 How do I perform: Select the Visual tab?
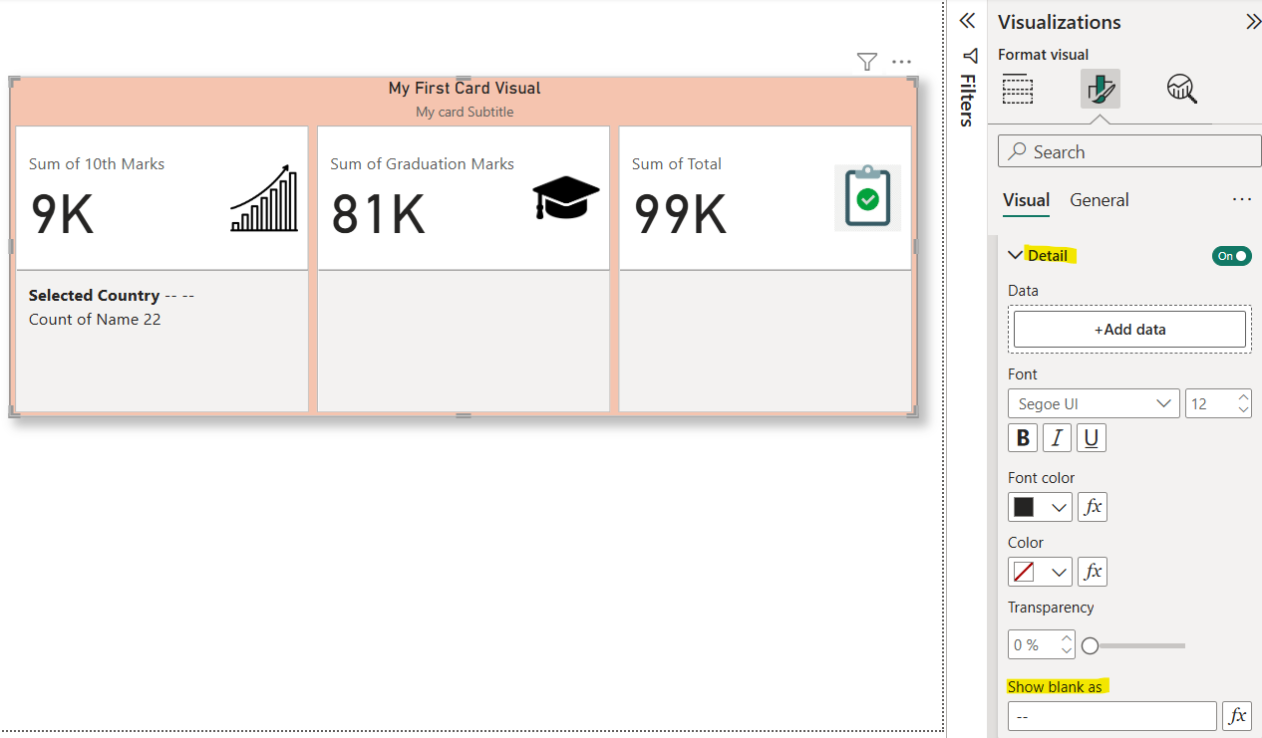coord(1026,200)
